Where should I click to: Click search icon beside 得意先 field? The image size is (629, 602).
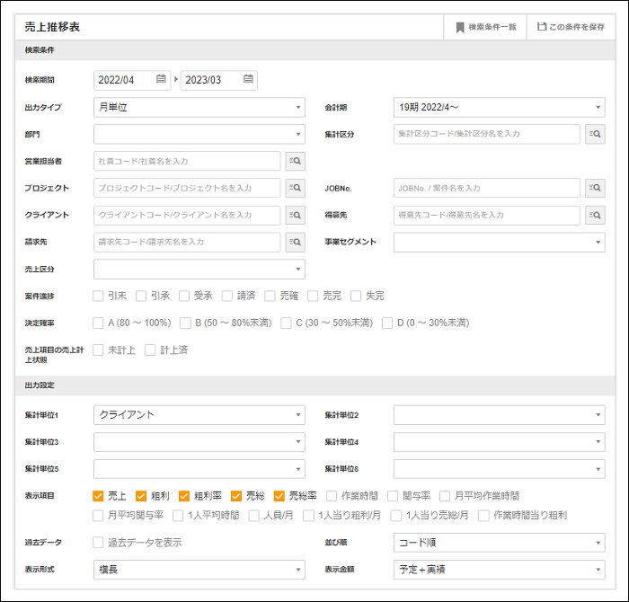(594, 215)
